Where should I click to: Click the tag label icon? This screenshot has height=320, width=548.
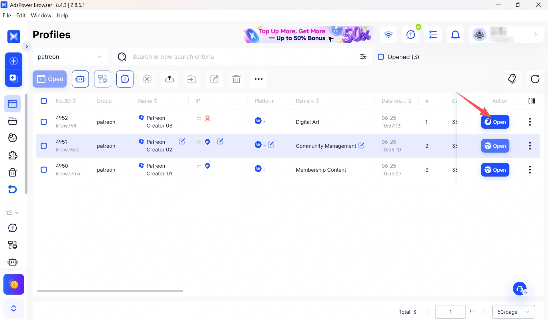coord(512,79)
